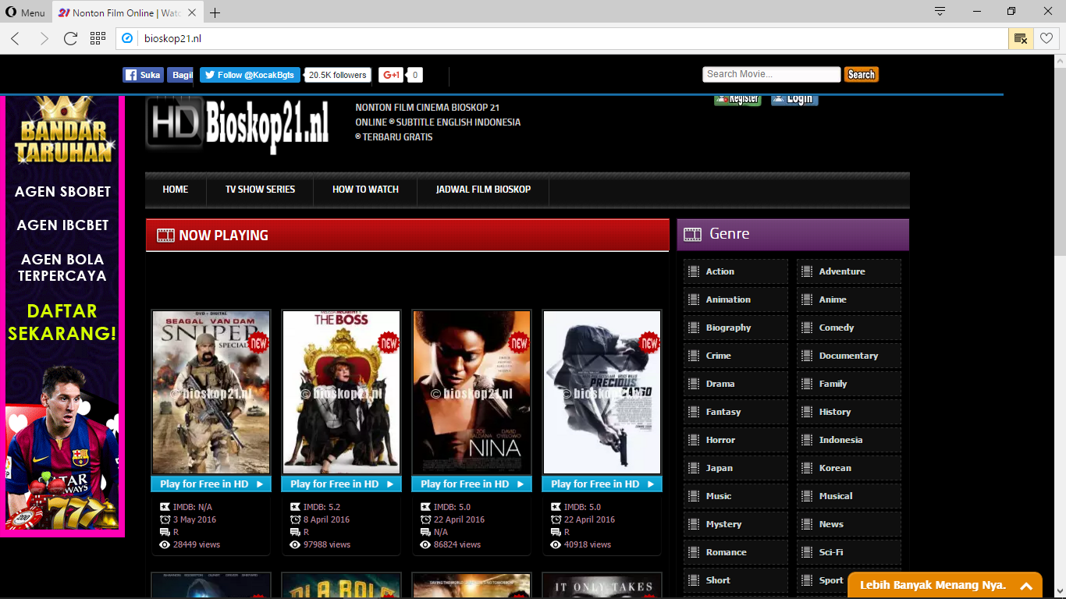Click the bioskop21.nl address bar
Viewport: 1066px width, 599px height.
(562, 38)
